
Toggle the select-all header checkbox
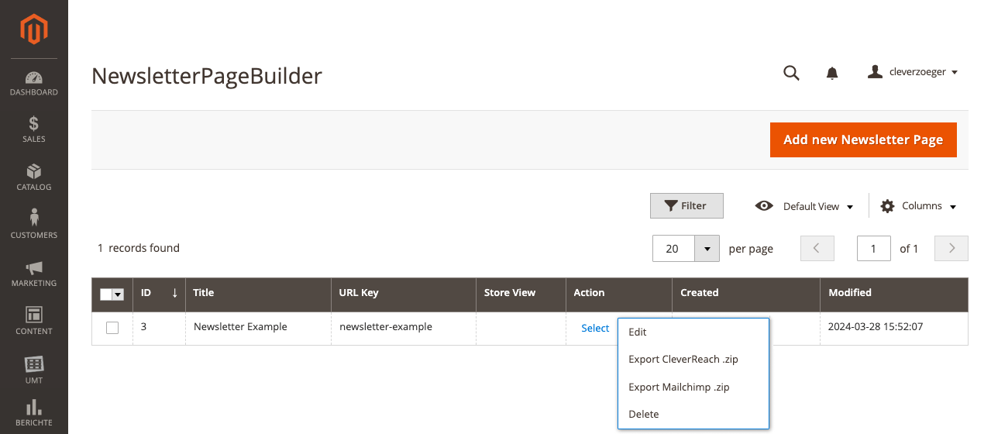pos(106,294)
